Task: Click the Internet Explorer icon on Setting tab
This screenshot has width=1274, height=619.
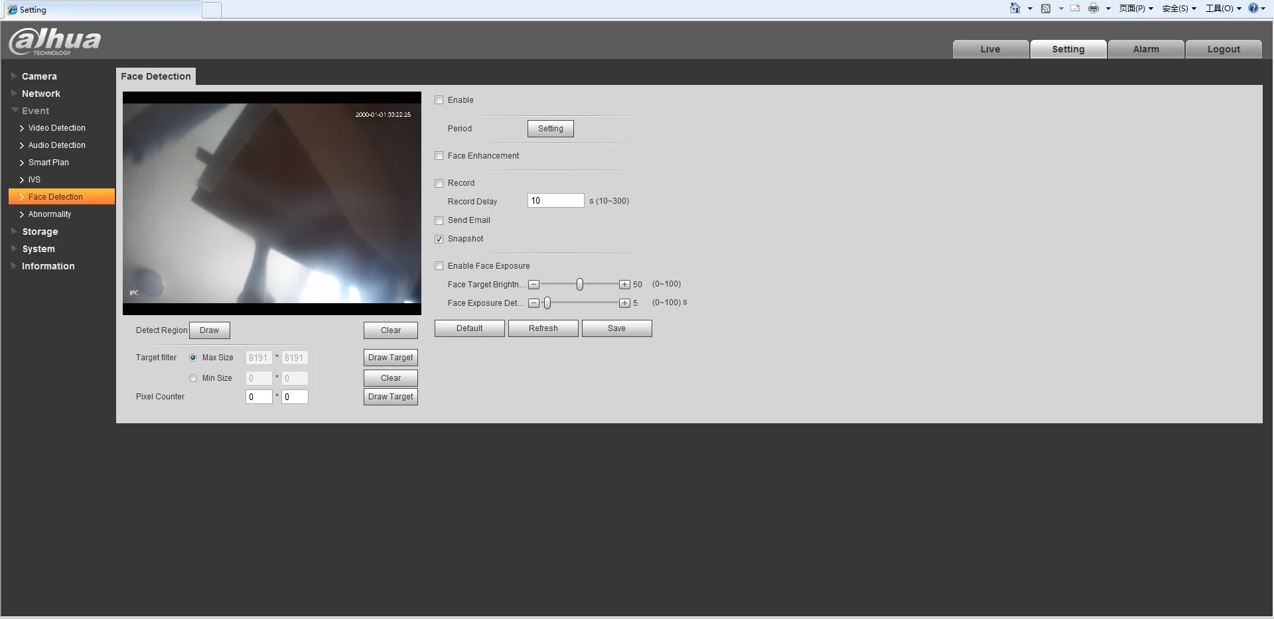Action: [x=12, y=10]
